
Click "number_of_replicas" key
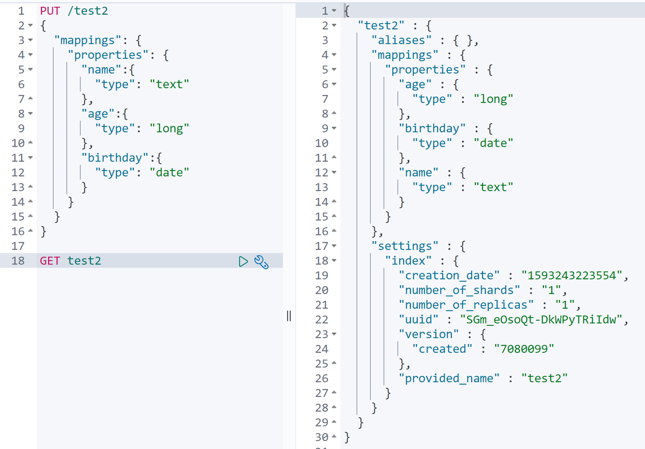(466, 305)
